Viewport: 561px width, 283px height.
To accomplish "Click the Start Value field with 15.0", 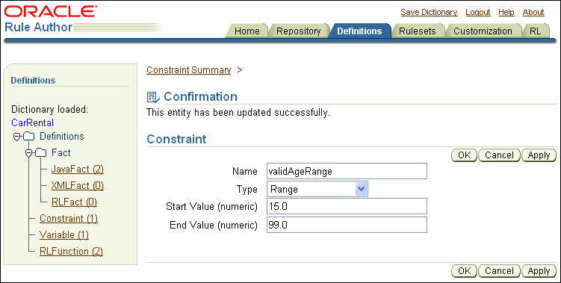I will pos(347,206).
